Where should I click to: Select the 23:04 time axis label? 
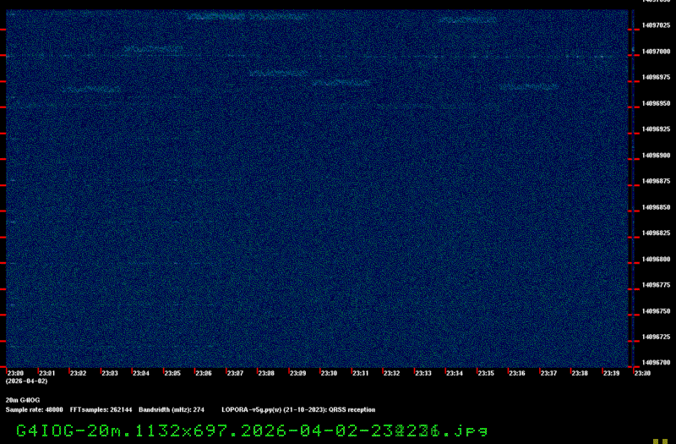coord(141,373)
